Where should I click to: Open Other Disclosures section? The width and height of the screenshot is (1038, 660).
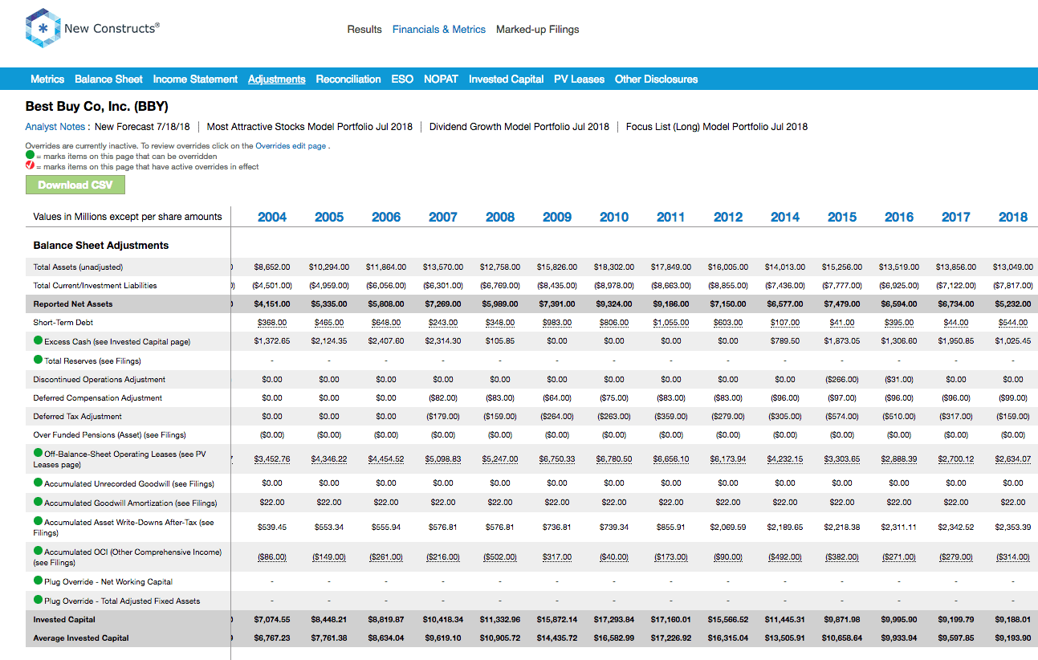pos(657,79)
